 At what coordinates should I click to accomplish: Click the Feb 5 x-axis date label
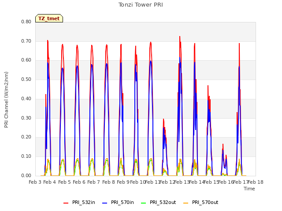(64, 182)
